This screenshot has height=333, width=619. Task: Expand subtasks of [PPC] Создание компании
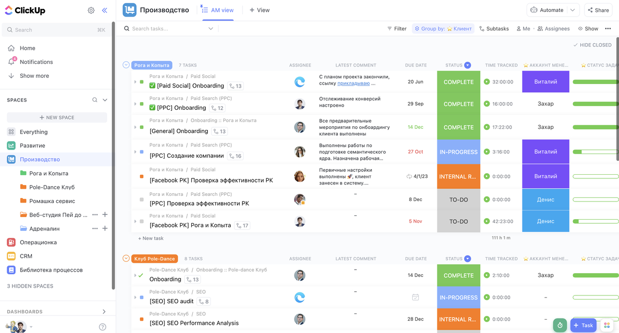pyautogui.click(x=135, y=152)
